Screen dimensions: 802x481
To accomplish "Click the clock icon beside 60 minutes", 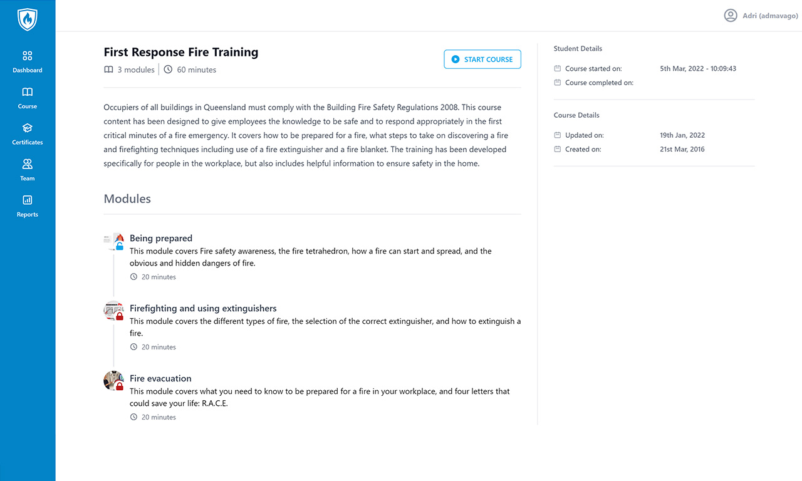I will pyautogui.click(x=167, y=69).
